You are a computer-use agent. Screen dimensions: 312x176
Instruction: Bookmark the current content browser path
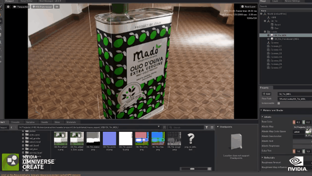pyautogui.click(x=164, y=127)
